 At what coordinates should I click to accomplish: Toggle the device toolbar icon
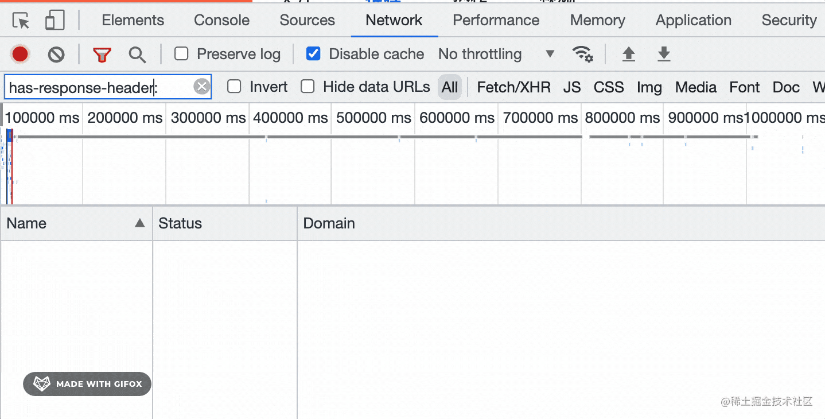coord(55,21)
